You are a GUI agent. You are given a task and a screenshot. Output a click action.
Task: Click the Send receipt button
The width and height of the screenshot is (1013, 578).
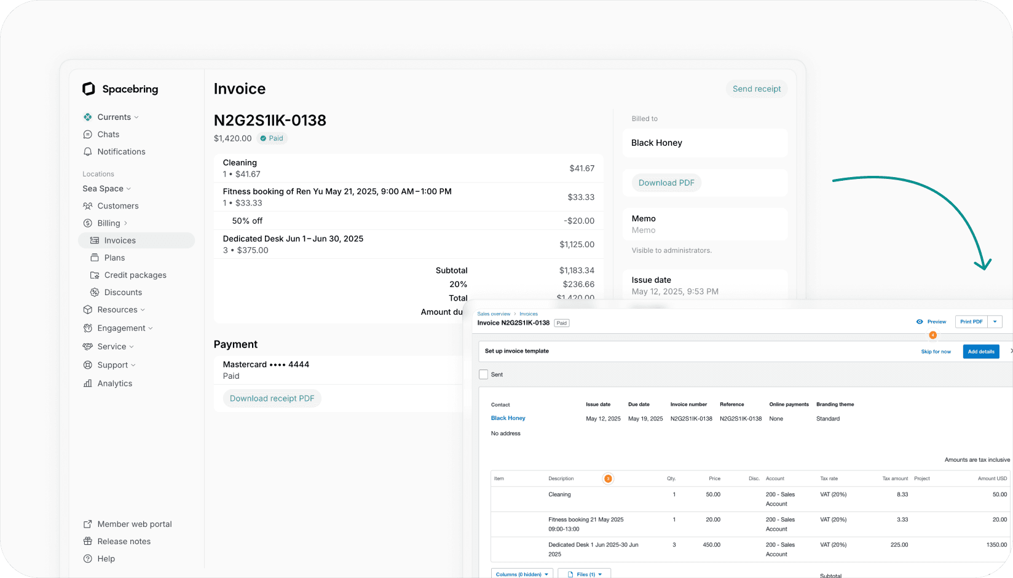pyautogui.click(x=757, y=89)
